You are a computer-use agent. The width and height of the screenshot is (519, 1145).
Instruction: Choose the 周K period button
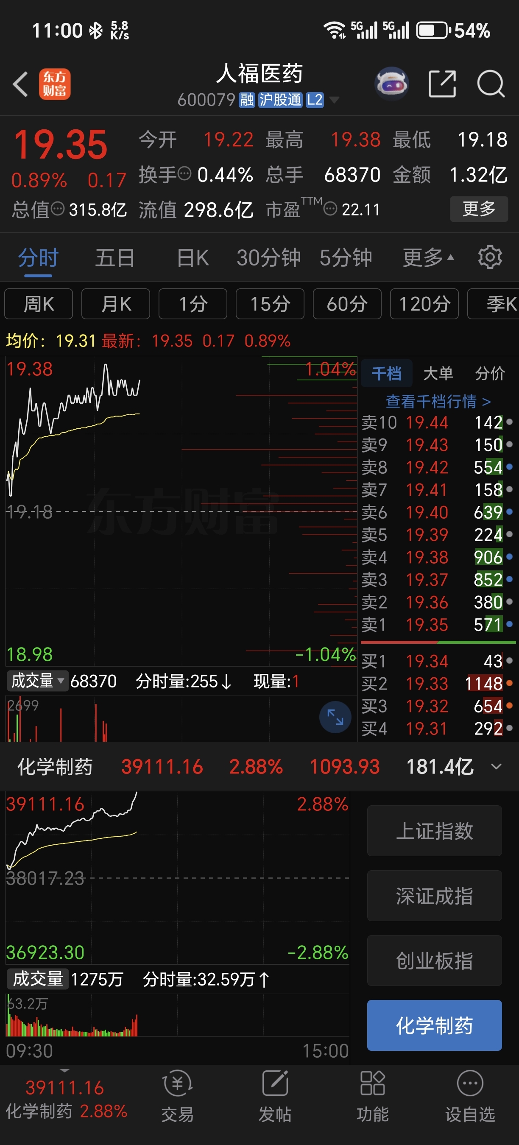point(39,304)
